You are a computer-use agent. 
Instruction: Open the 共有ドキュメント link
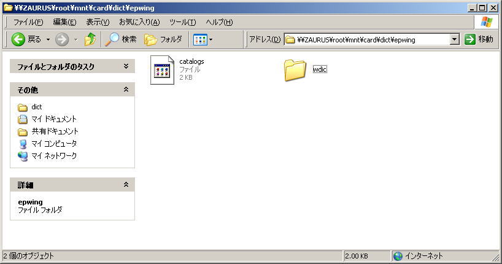[x=55, y=131]
